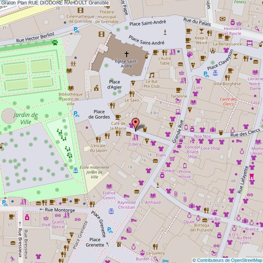Click the pink tooth dentist icon
The height and width of the screenshot is (263, 263).
251,176
